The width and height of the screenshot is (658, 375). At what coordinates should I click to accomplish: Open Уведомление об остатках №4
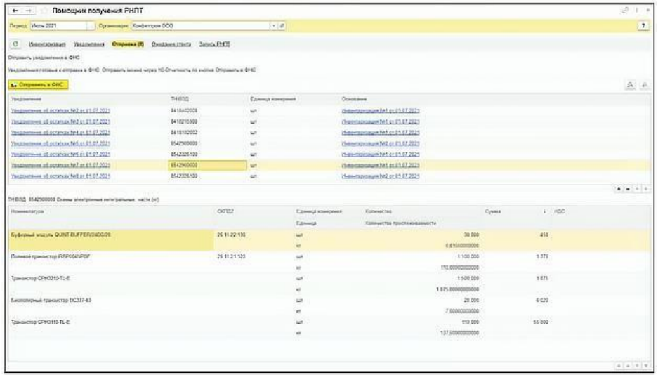(x=60, y=133)
